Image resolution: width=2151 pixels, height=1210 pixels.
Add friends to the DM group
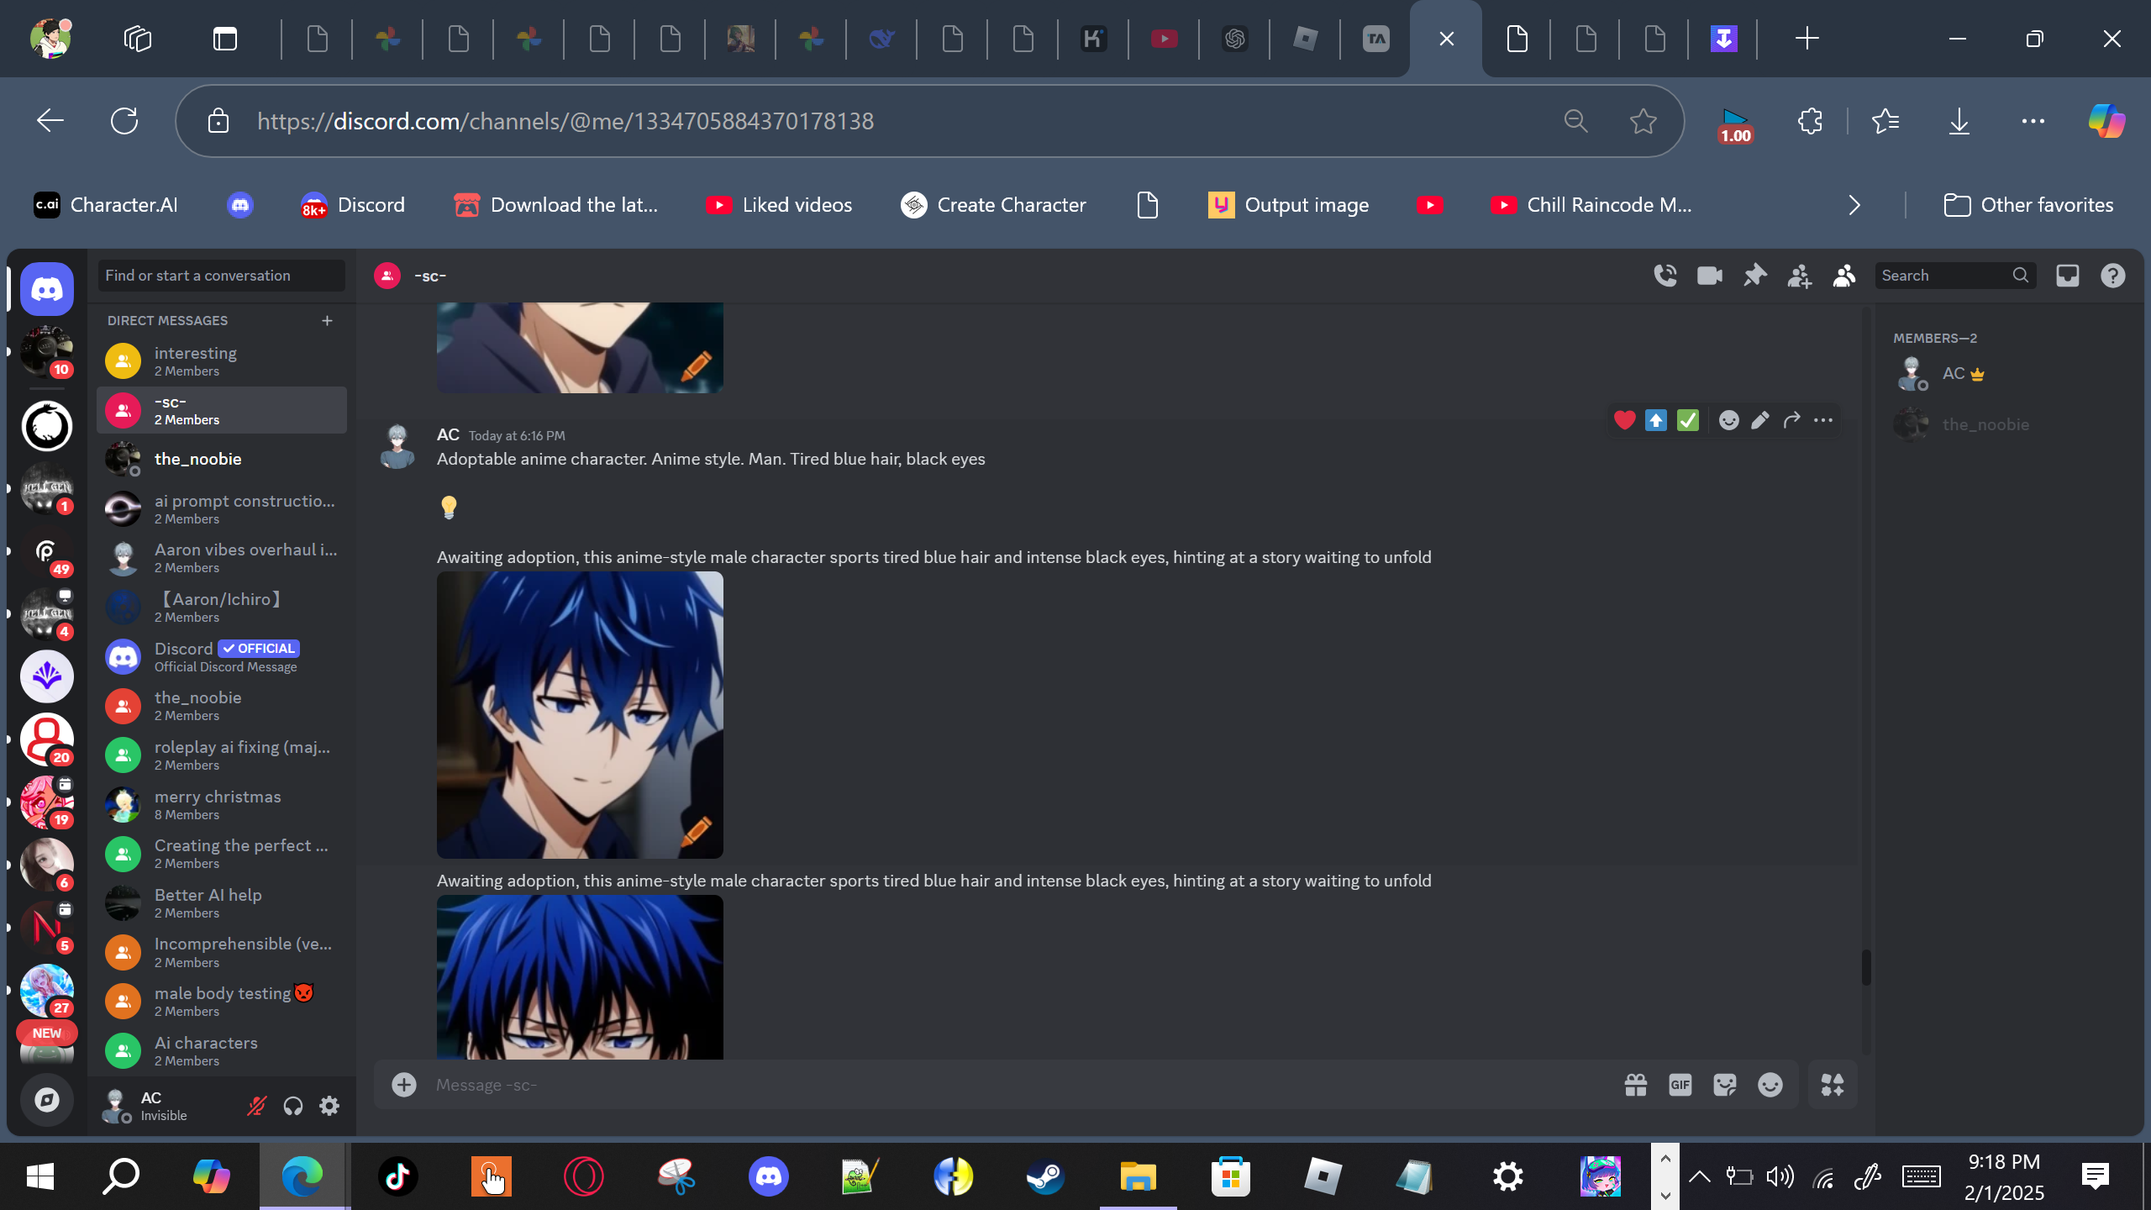pos(1799,276)
